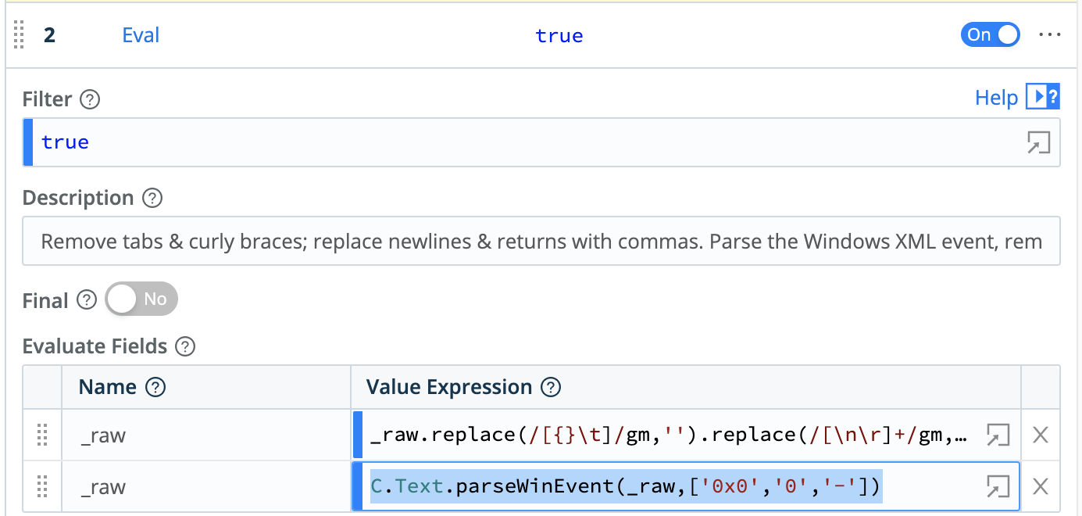Click drag handle of first _raw row
The image size is (1082, 516).
pyautogui.click(x=43, y=435)
